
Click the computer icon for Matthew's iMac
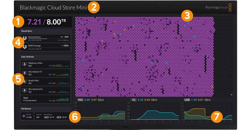24,64
